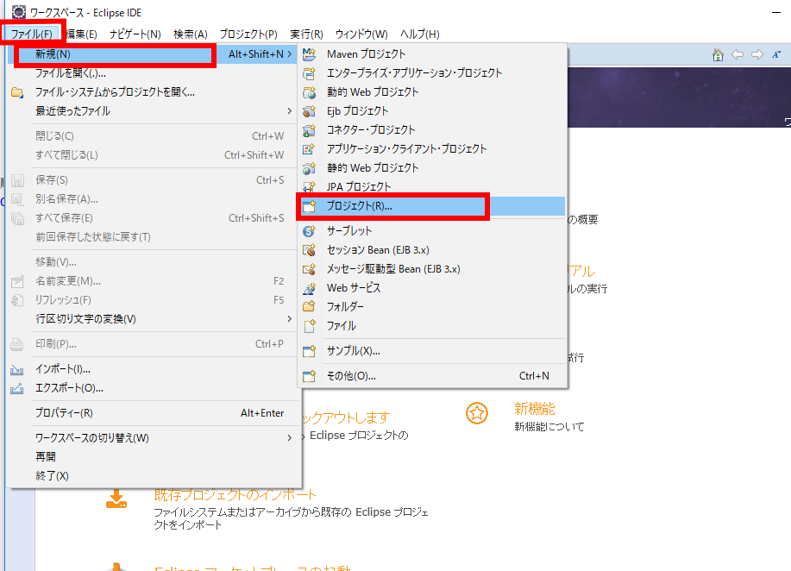
Task: Click the アプリケーション・クライアント・プロジェクト icon
Action: [x=309, y=149]
